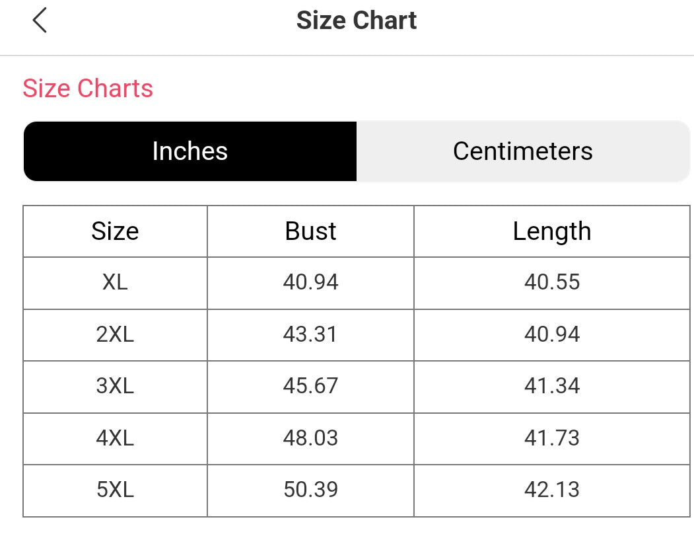This screenshot has height=538, width=694.
Task: Click the 48.03 bust value
Action: 311,438
